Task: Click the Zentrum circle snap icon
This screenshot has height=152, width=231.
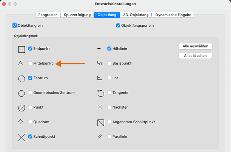Action: tap(22, 78)
